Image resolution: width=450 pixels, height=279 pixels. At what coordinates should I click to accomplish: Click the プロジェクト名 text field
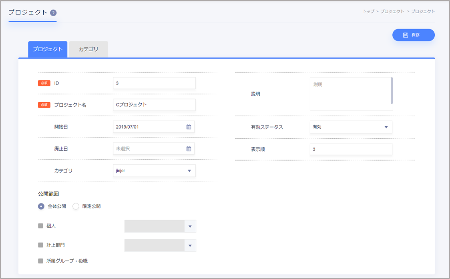(x=154, y=105)
